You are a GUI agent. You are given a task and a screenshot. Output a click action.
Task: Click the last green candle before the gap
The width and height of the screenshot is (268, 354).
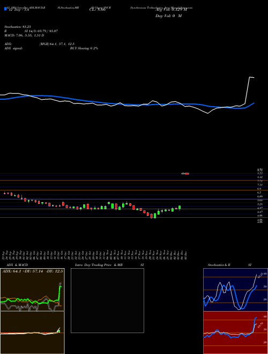[180, 208]
